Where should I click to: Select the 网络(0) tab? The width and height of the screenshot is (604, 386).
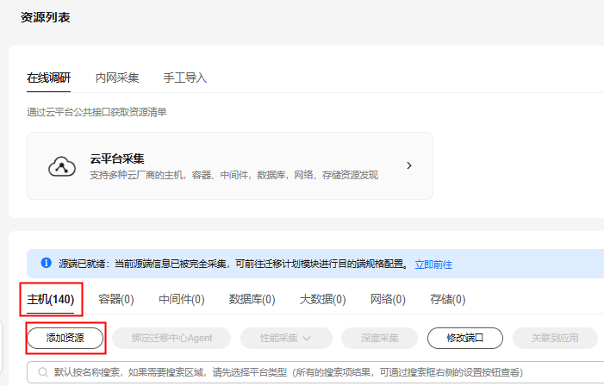[388, 299]
